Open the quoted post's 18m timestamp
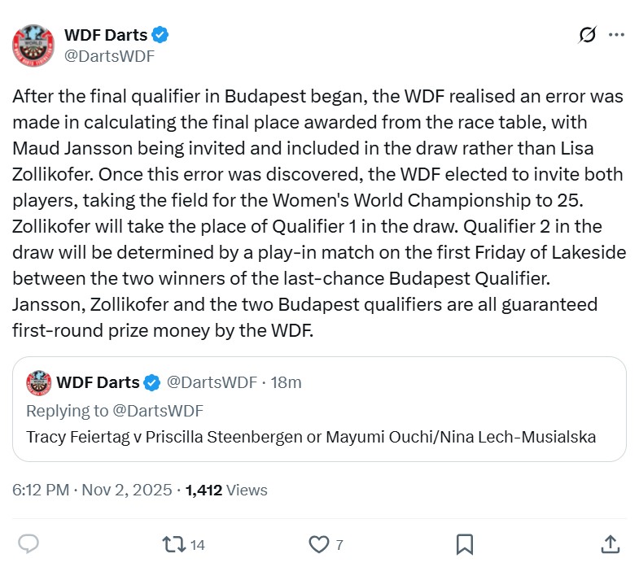Viewport: 639px width, 580px height. pos(286,382)
